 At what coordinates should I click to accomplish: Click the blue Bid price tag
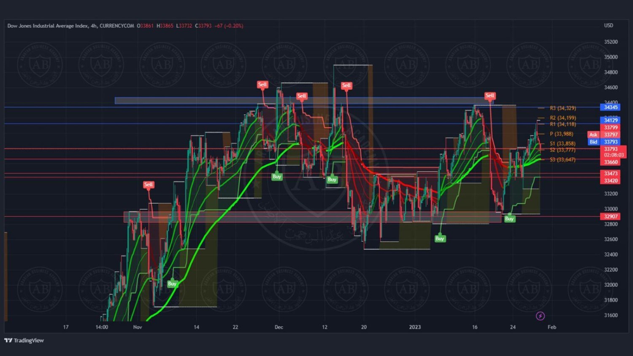(593, 142)
